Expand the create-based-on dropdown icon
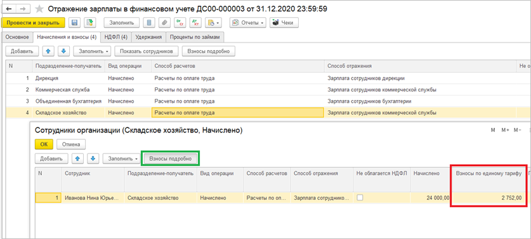The image size is (531, 239). pyautogui.click(x=214, y=23)
